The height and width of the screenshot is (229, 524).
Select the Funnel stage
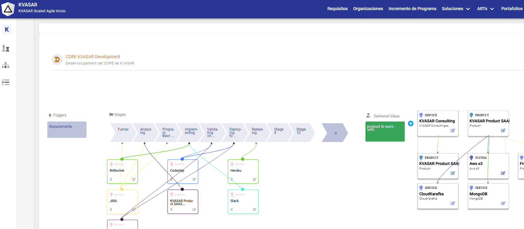click(123, 132)
